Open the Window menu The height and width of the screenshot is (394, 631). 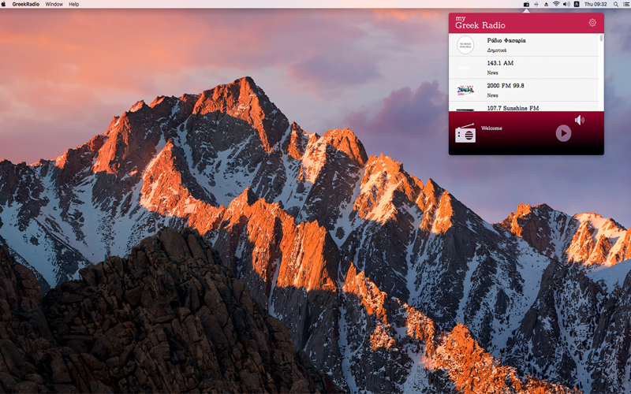coord(54,4)
